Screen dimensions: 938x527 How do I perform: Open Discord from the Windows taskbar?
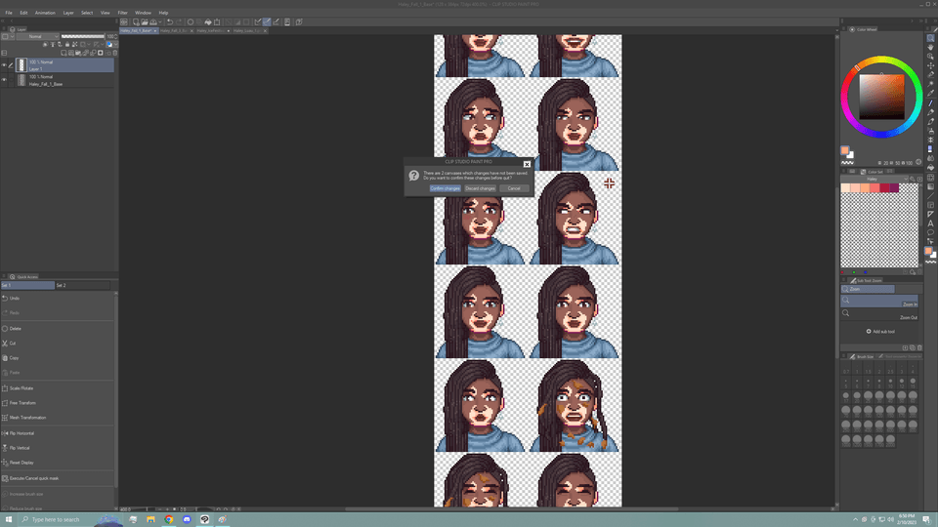[x=187, y=519]
